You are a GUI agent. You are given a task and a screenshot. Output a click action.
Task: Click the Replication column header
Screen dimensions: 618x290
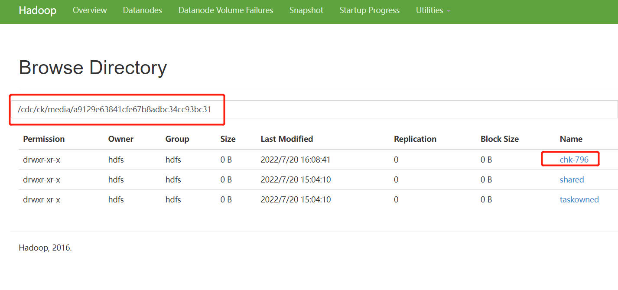click(415, 139)
